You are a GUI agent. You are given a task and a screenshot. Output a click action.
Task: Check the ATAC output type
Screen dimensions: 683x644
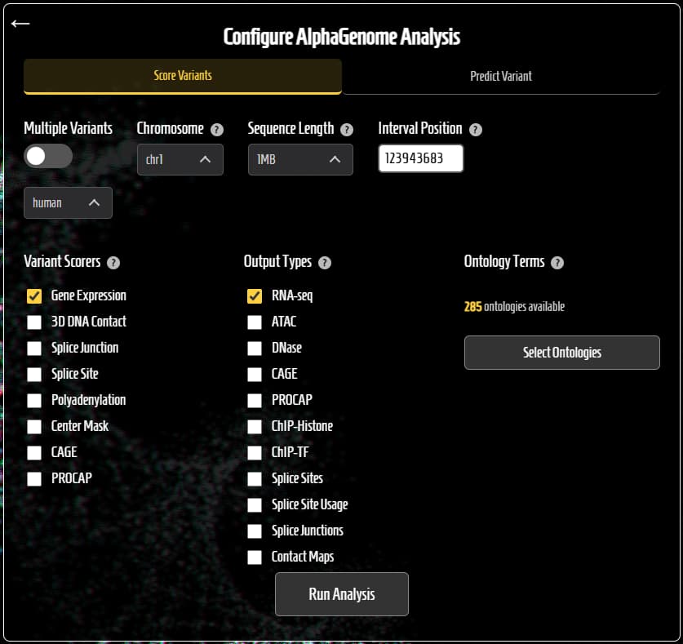pyautogui.click(x=255, y=322)
